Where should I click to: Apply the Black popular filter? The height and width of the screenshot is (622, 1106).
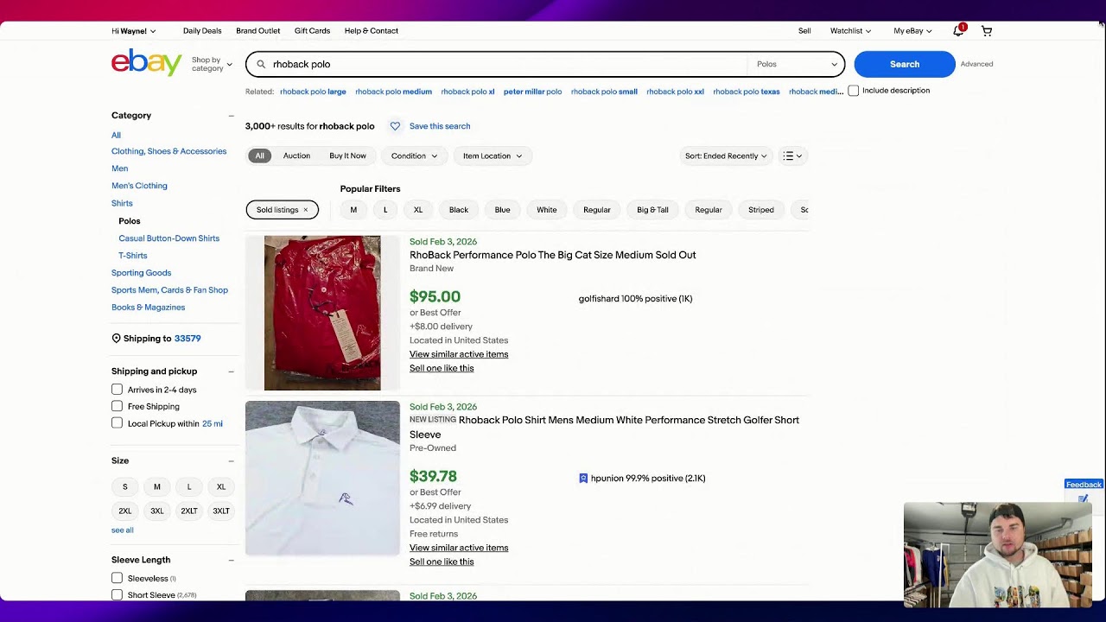click(459, 210)
